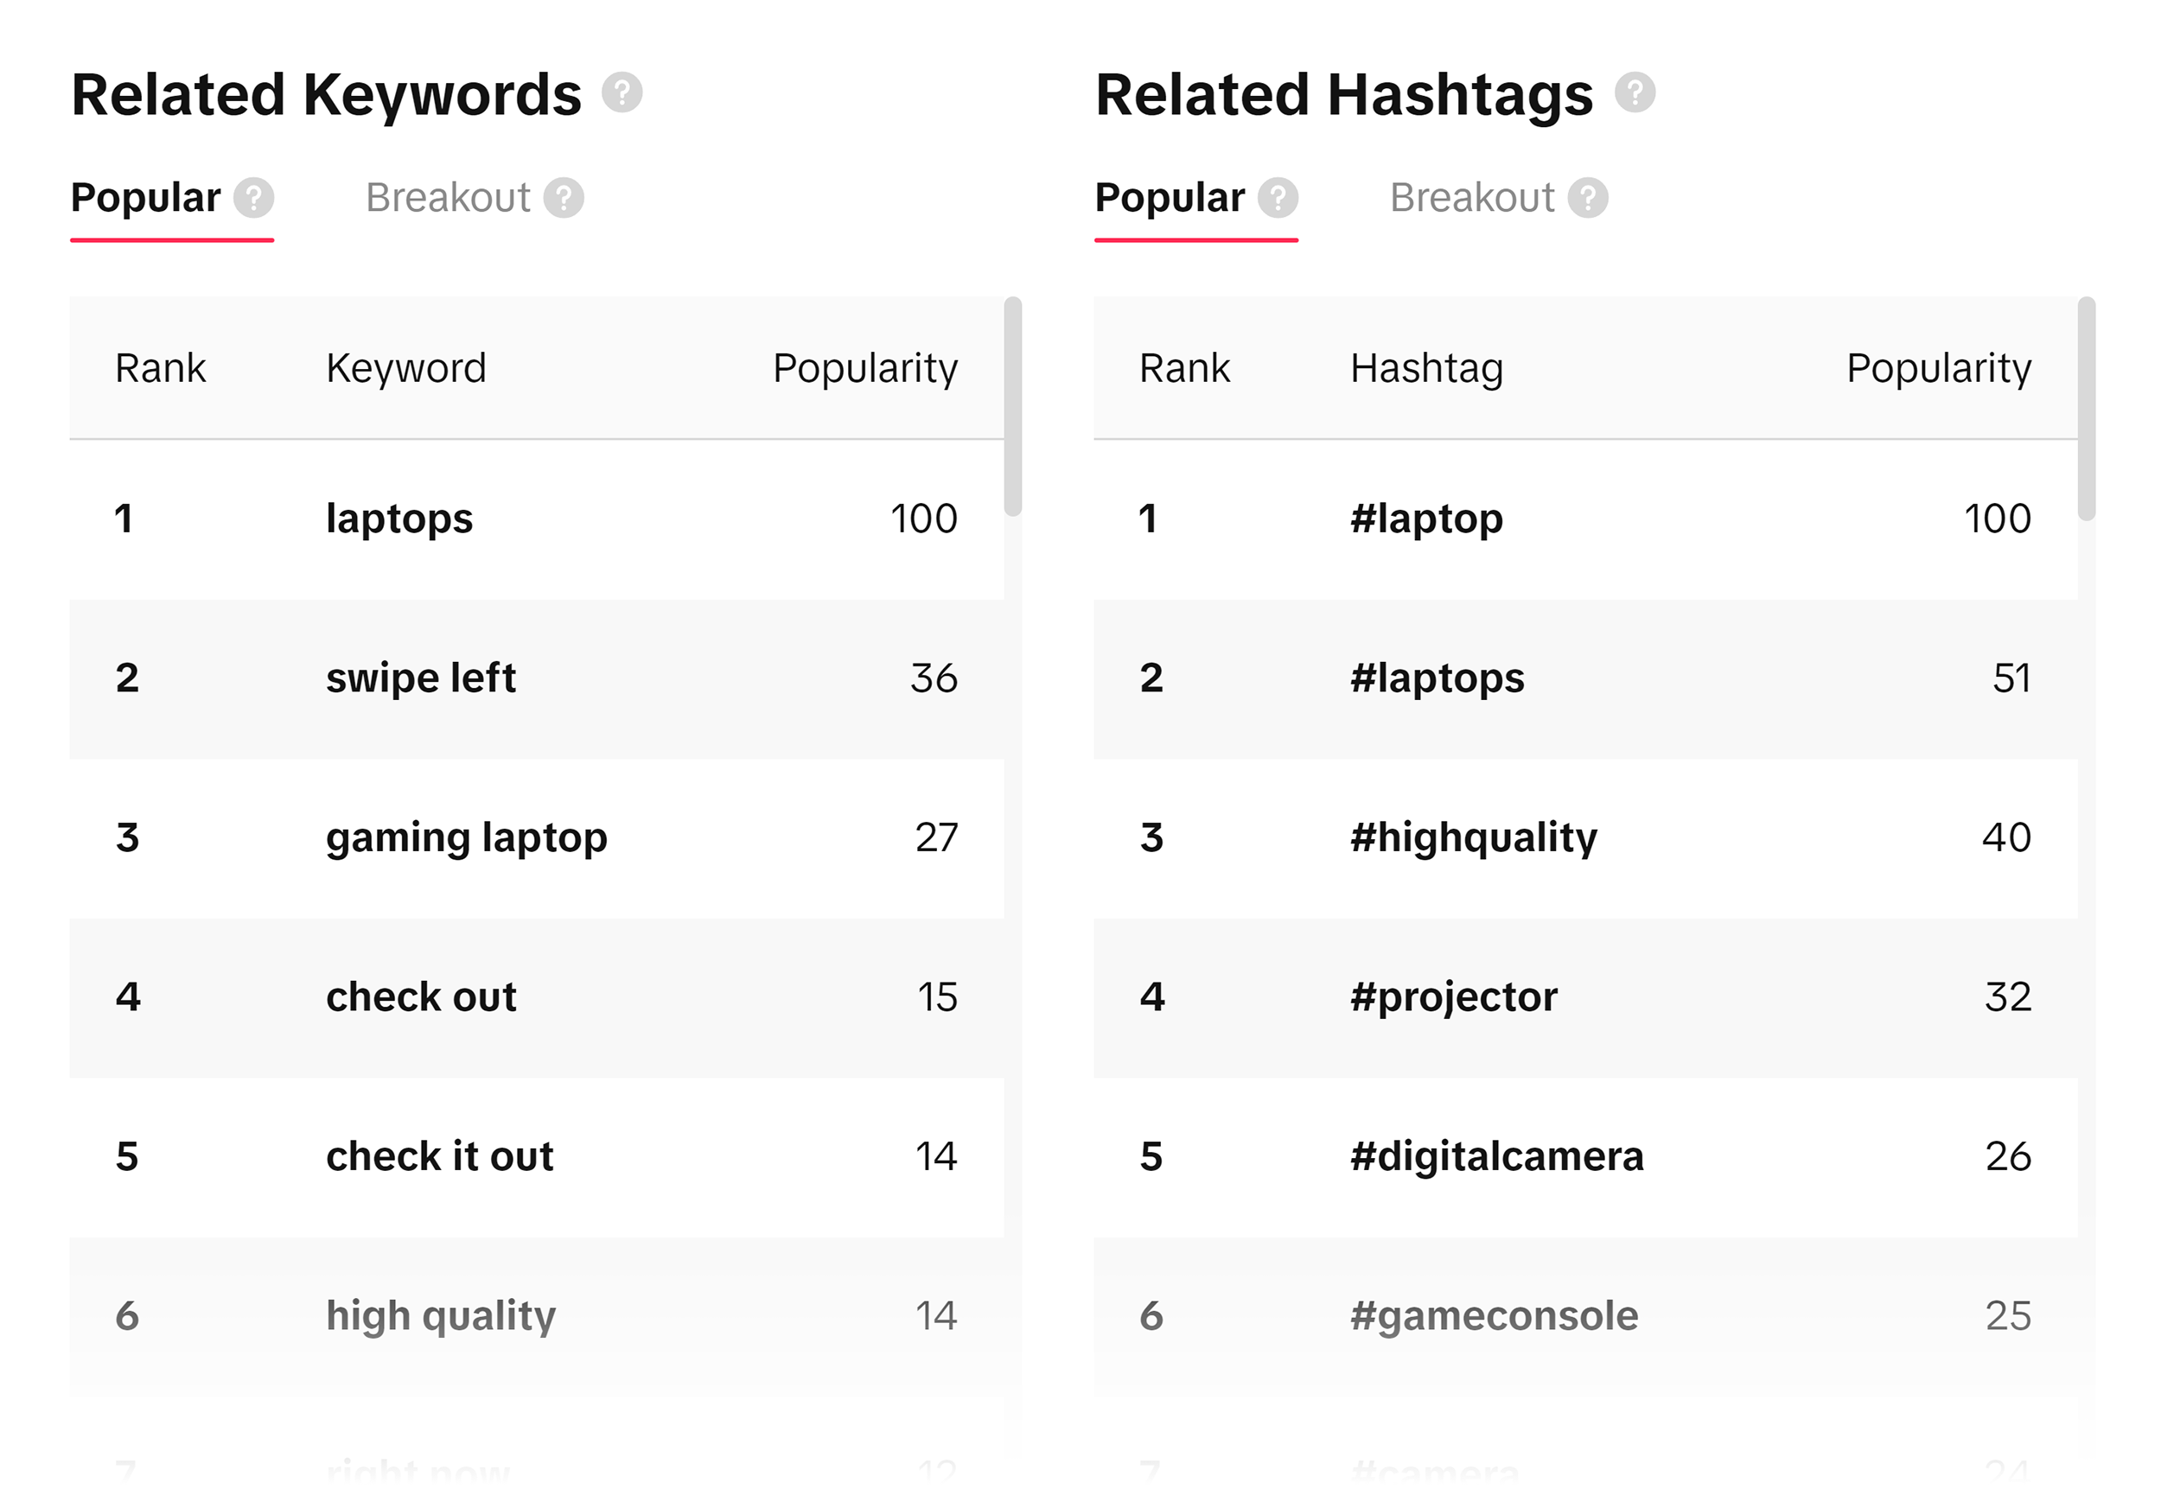This screenshot has height=1489, width=2161.
Task: Open the laptops keyword entry
Action: click(398, 519)
